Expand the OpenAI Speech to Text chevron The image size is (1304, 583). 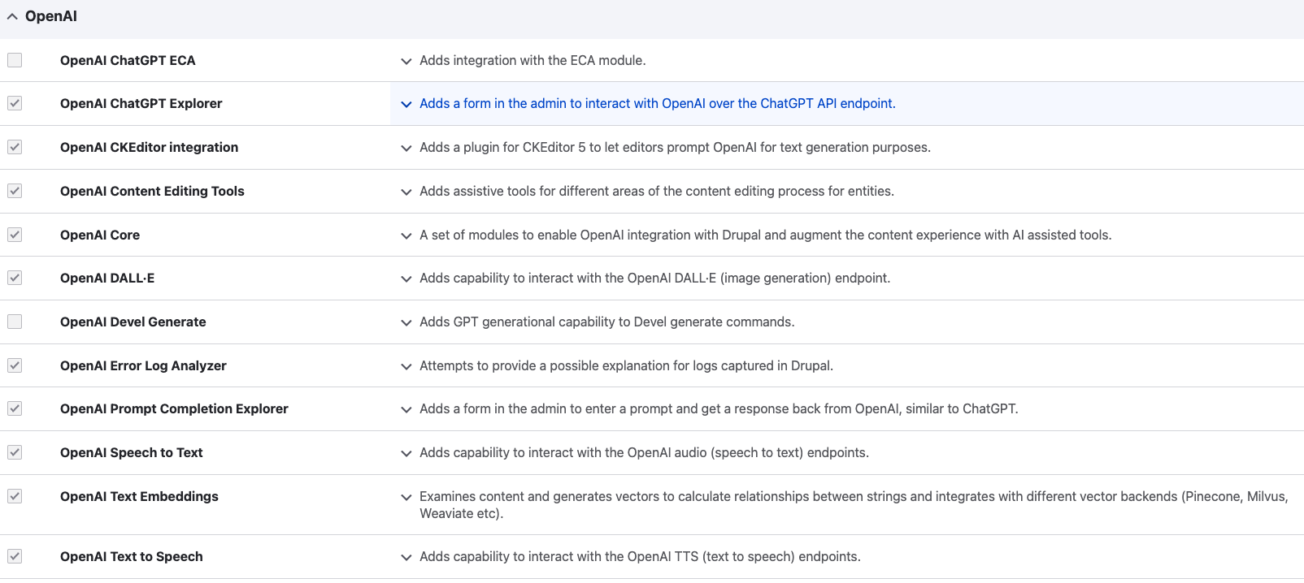click(406, 453)
